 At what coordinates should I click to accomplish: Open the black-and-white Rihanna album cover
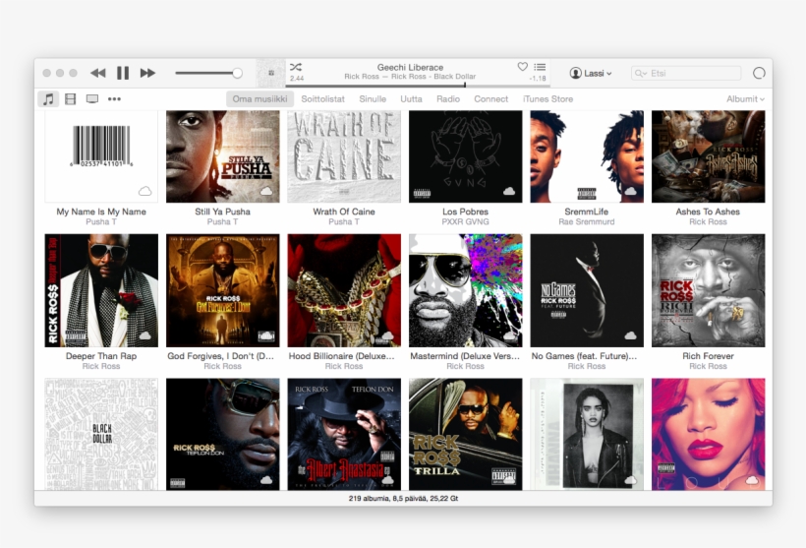point(587,434)
